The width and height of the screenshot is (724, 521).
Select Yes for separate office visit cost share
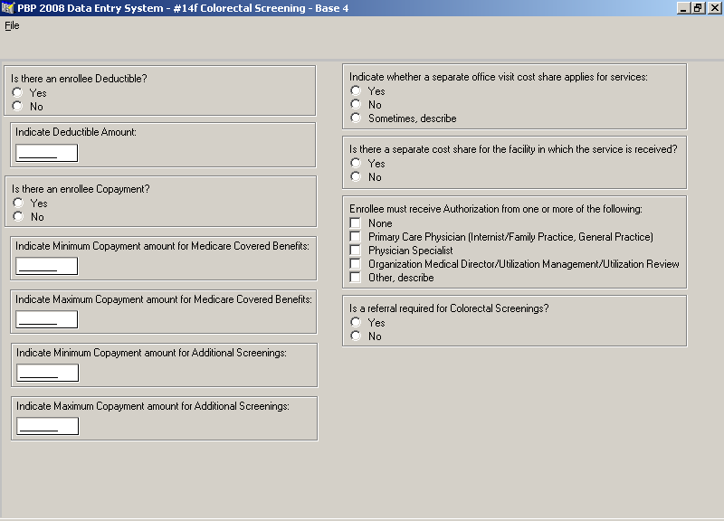point(356,90)
